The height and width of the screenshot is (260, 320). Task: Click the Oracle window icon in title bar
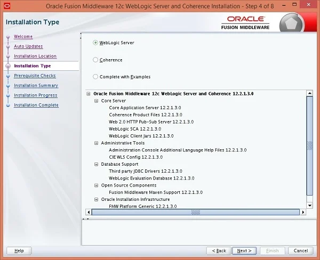[x=7, y=6]
